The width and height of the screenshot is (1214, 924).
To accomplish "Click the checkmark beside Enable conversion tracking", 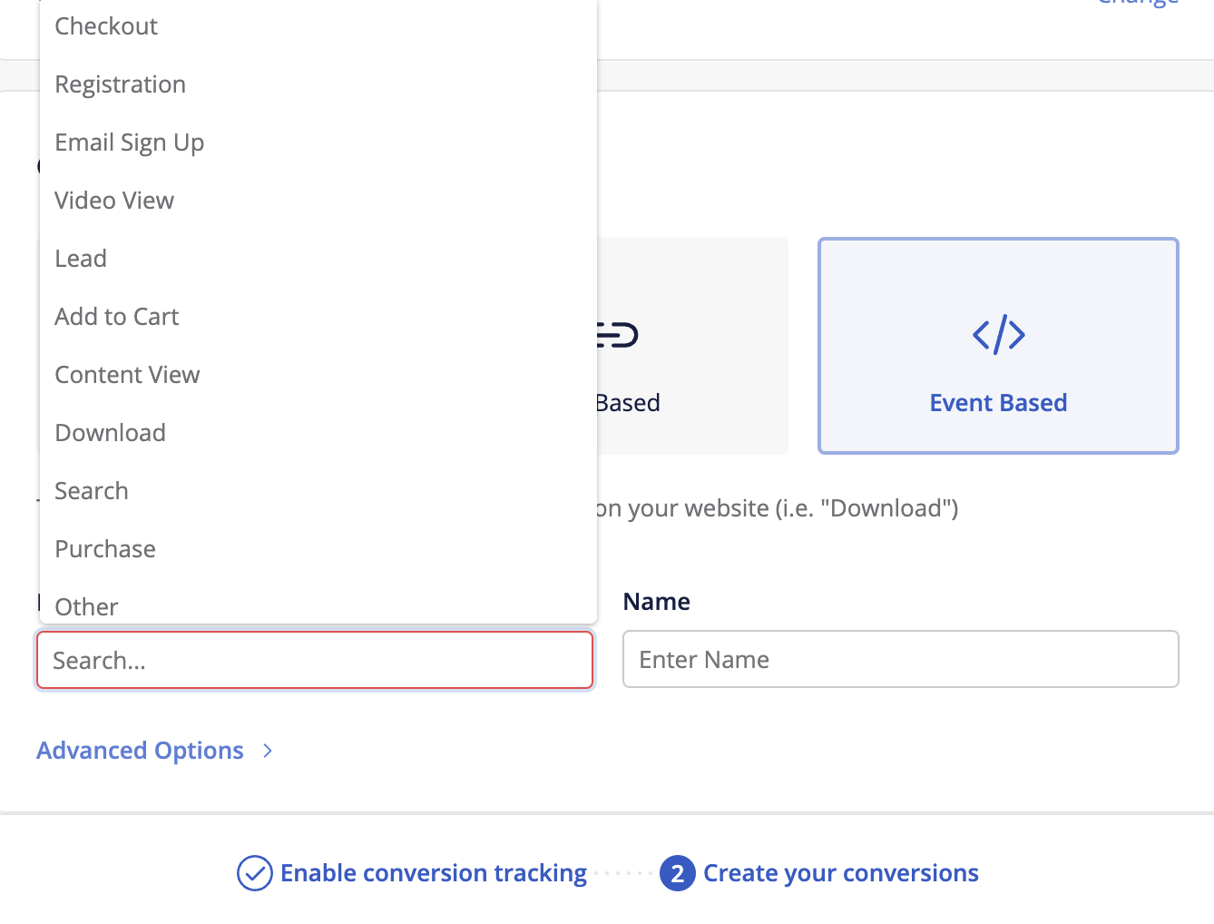I will click(x=254, y=872).
